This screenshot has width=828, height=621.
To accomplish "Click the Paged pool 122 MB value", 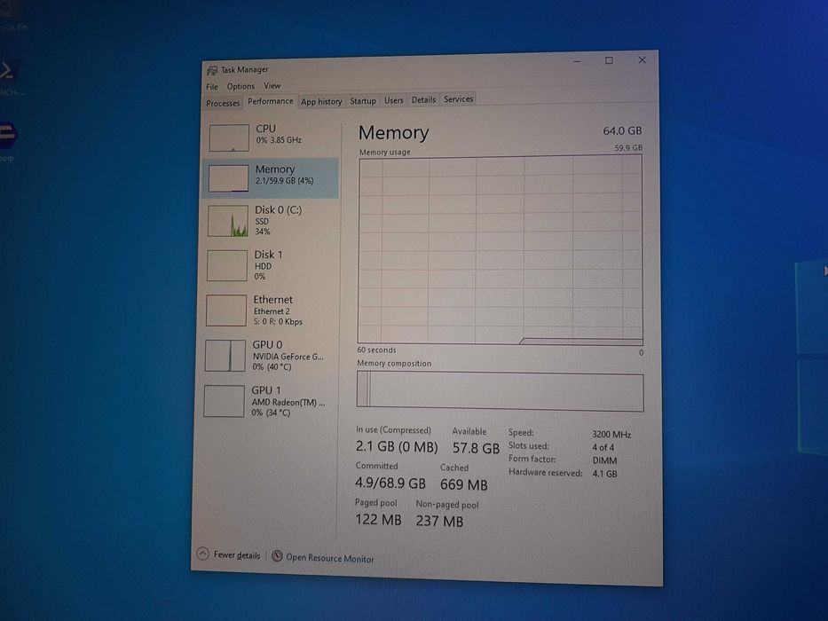I will [378, 520].
